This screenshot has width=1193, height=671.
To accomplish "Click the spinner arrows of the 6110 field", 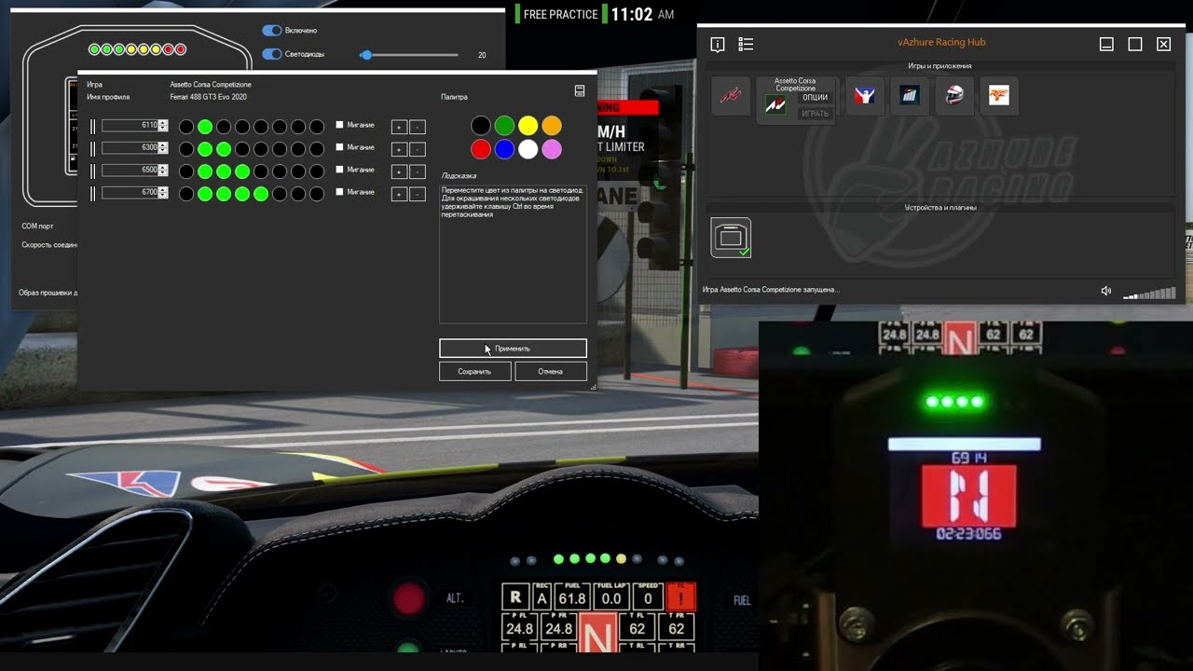I will click(163, 125).
